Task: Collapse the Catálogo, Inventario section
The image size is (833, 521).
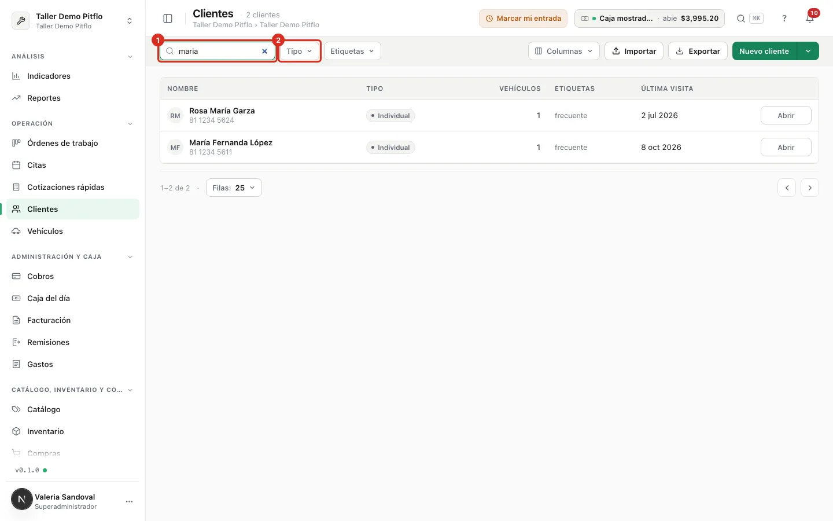Action: [x=130, y=390]
